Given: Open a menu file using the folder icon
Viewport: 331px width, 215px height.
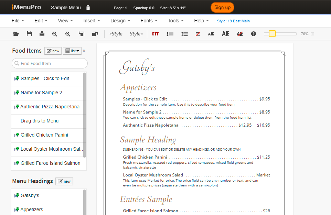Looking at the screenshot, I should pyautogui.click(x=16, y=34).
